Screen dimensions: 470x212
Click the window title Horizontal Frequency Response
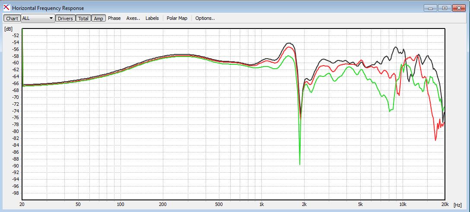coord(48,8)
